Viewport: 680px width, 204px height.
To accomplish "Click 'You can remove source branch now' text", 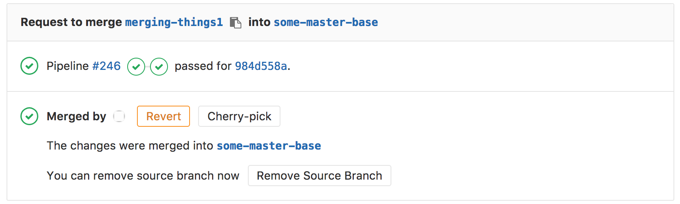I will [143, 176].
